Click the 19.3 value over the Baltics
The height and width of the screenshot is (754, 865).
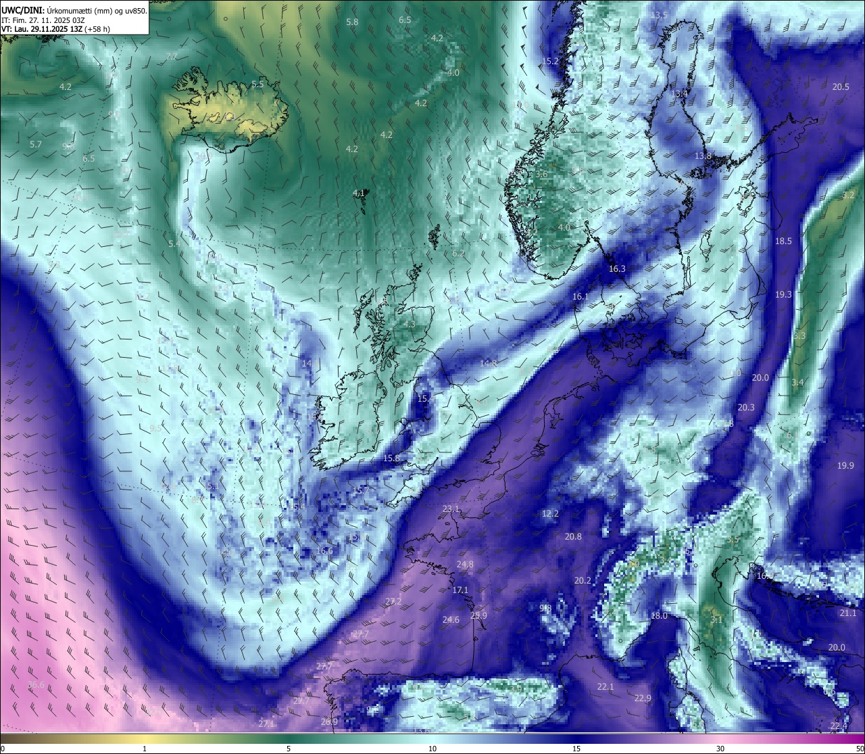click(x=783, y=294)
